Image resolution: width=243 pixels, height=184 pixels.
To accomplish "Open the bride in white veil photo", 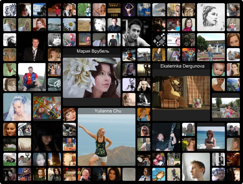I will (17, 107).
